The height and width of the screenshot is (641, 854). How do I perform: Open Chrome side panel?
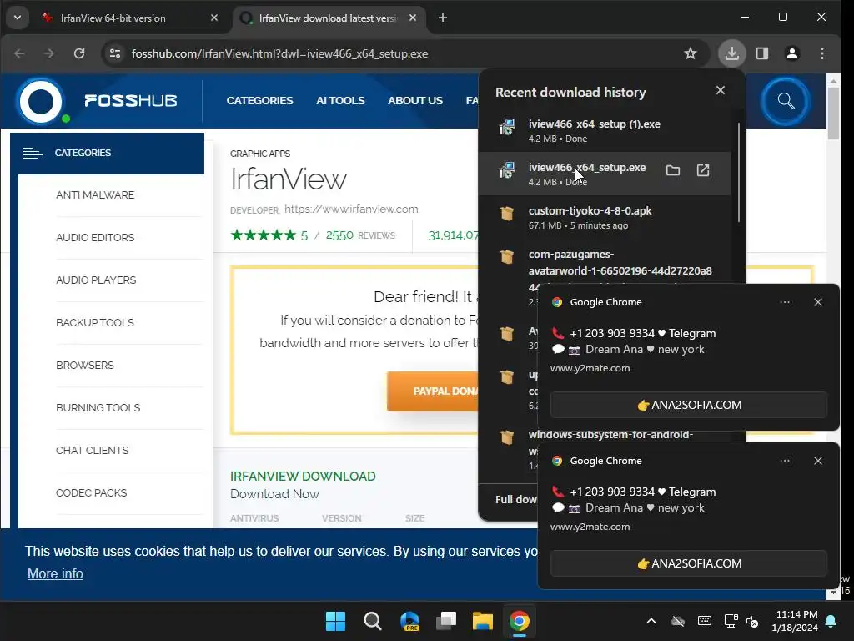click(x=762, y=53)
